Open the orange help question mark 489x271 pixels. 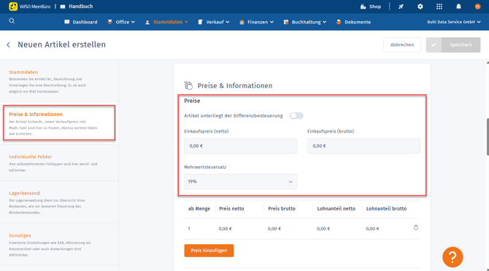point(453,257)
